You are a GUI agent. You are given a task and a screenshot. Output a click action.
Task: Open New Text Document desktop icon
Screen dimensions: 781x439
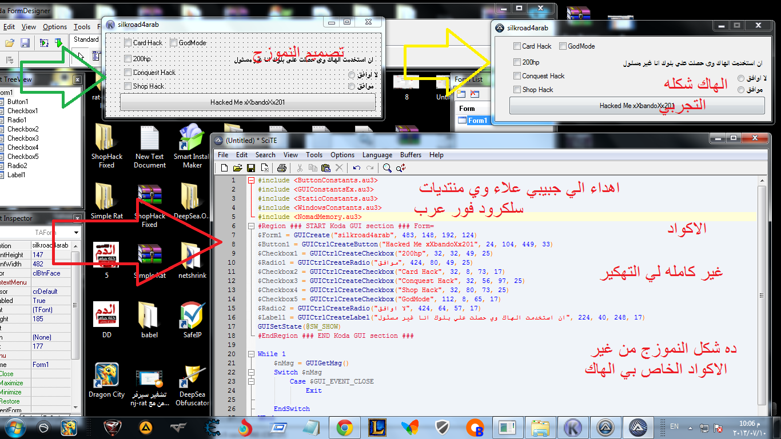[x=149, y=146]
